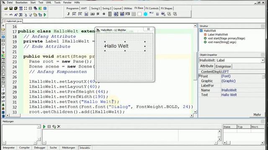
Task: Click the save all files icon
Action: [x=16, y=8]
